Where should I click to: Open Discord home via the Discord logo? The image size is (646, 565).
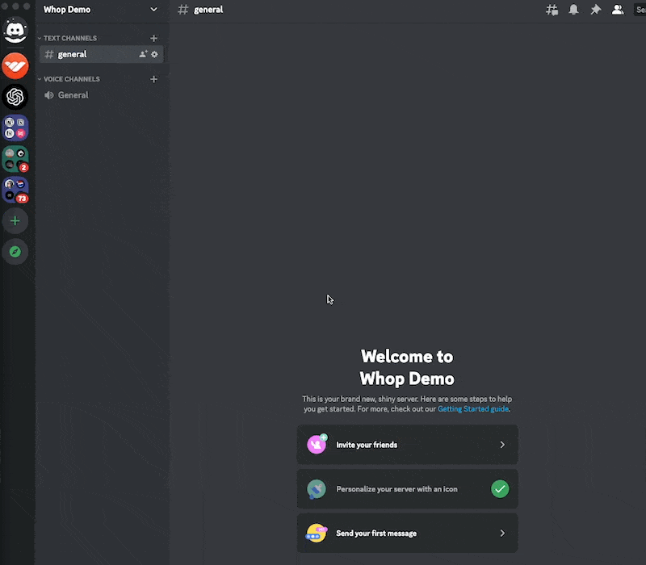tap(15, 31)
